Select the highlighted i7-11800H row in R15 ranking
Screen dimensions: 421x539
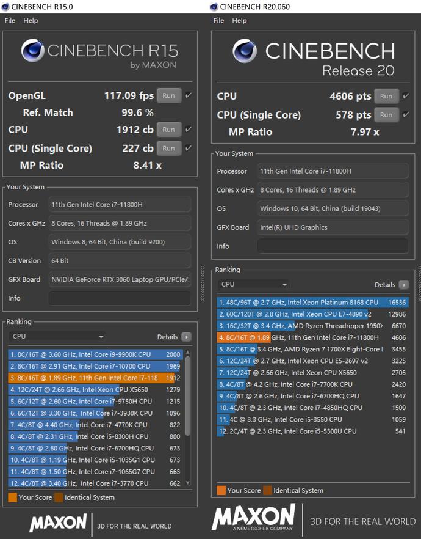coord(95,378)
